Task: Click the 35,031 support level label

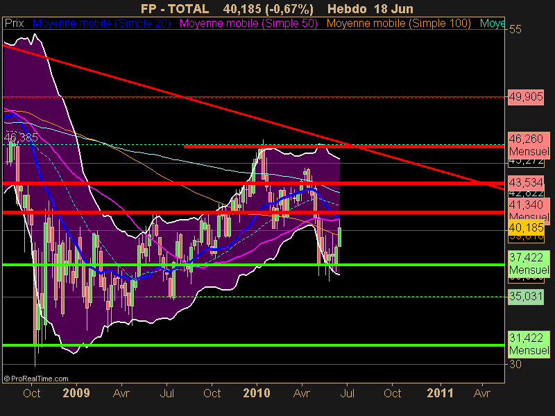Action: pyautogui.click(x=526, y=296)
